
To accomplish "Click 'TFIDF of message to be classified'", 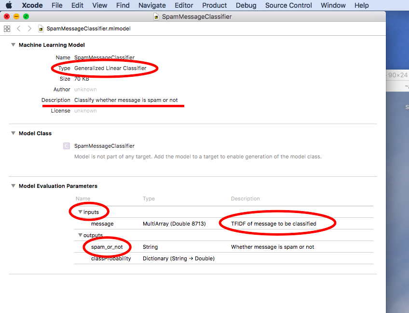I will pyautogui.click(x=273, y=224).
